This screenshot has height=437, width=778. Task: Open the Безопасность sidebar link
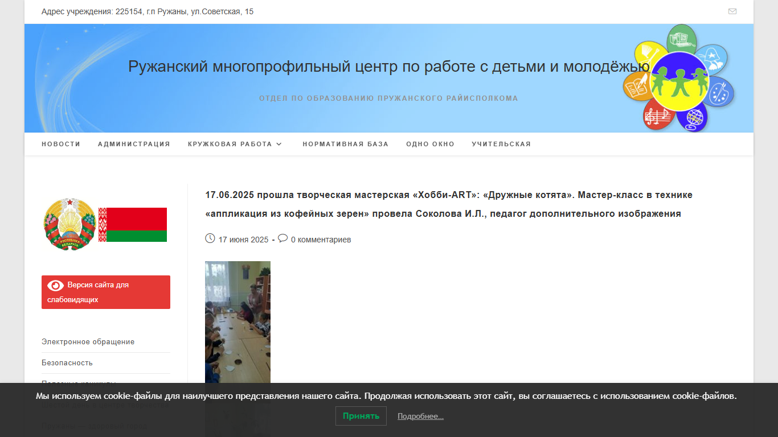point(67,363)
